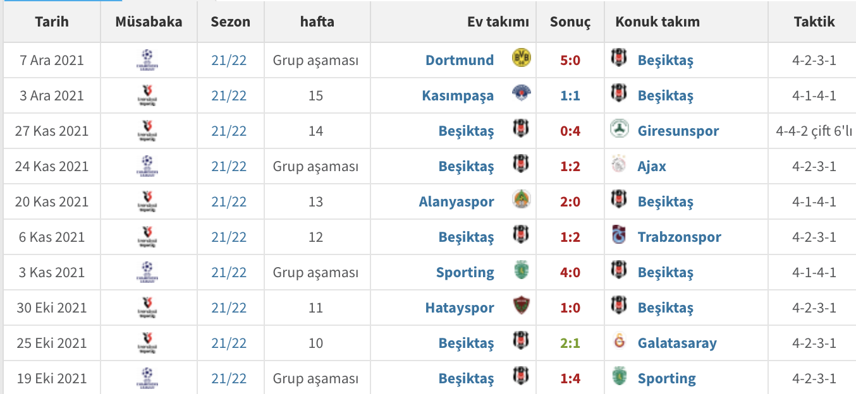This screenshot has width=856, height=394.
Task: Click the Hatayspor club crest icon
Action: click(x=521, y=306)
